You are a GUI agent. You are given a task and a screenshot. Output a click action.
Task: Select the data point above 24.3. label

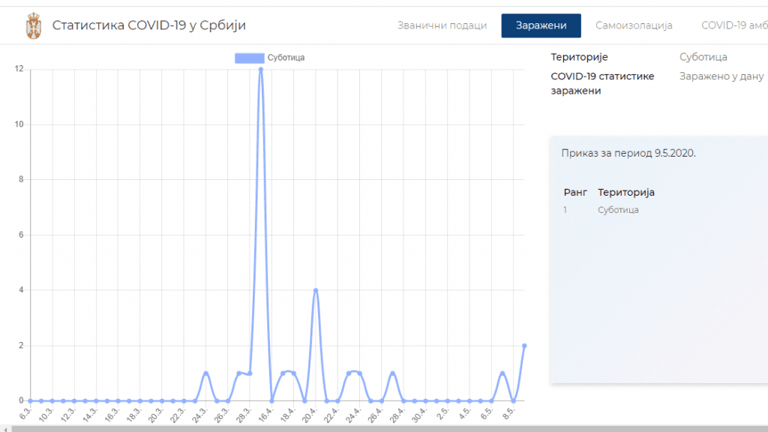pos(205,373)
